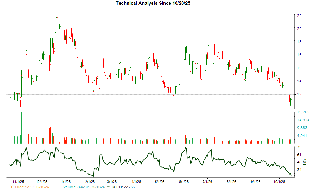Select the 'RSI 14: 22.755' legend entry

click(x=123, y=187)
